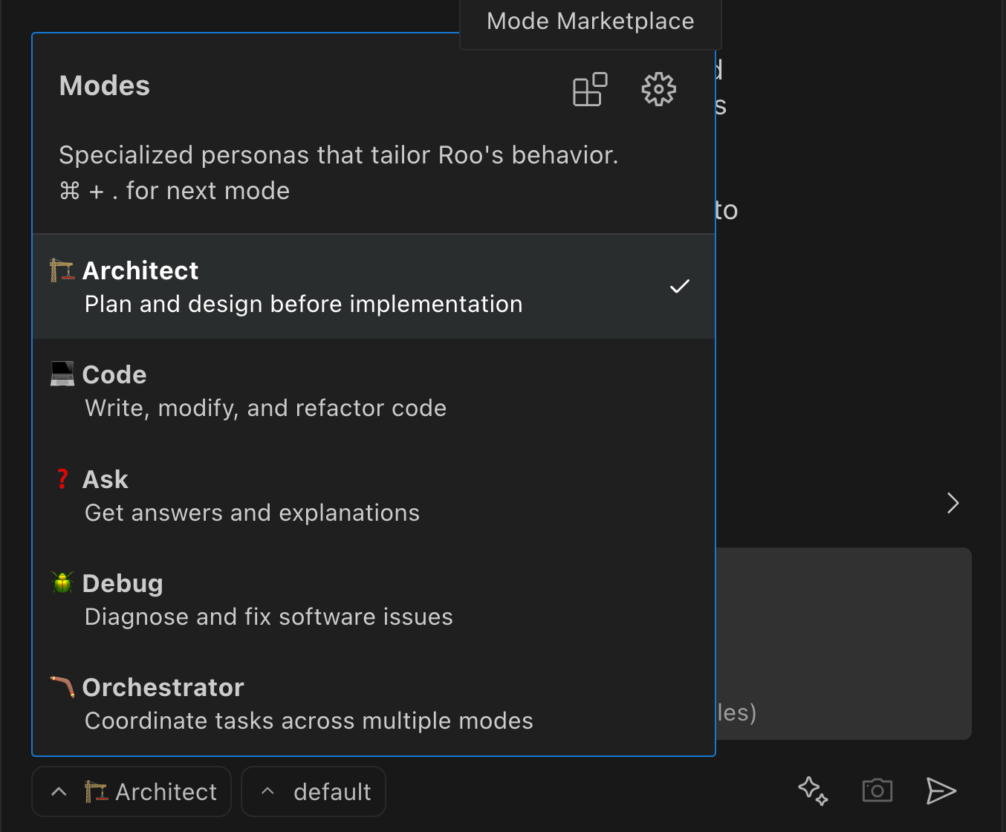Viewport: 1006px width, 832px height.
Task: Click the camera add-image icon
Action: pyautogui.click(x=877, y=790)
